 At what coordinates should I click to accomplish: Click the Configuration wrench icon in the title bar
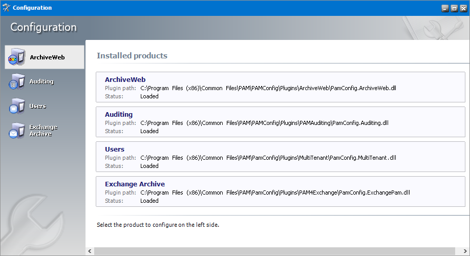(6, 8)
